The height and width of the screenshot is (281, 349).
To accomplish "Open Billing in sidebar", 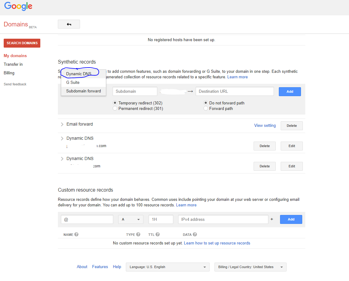I will 9,73.
